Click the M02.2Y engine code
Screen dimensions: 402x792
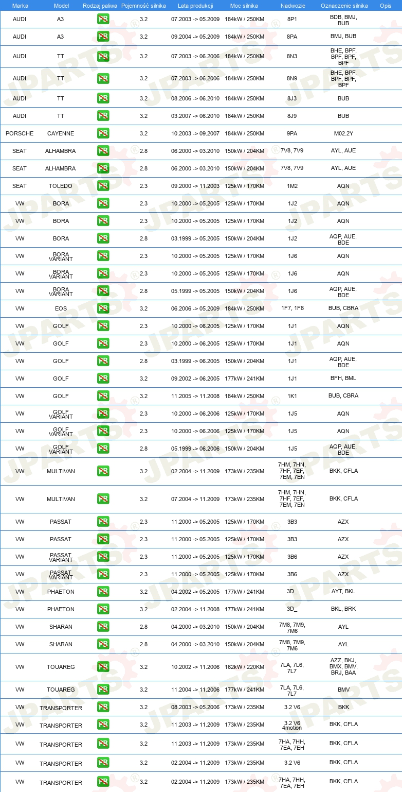pos(343,133)
